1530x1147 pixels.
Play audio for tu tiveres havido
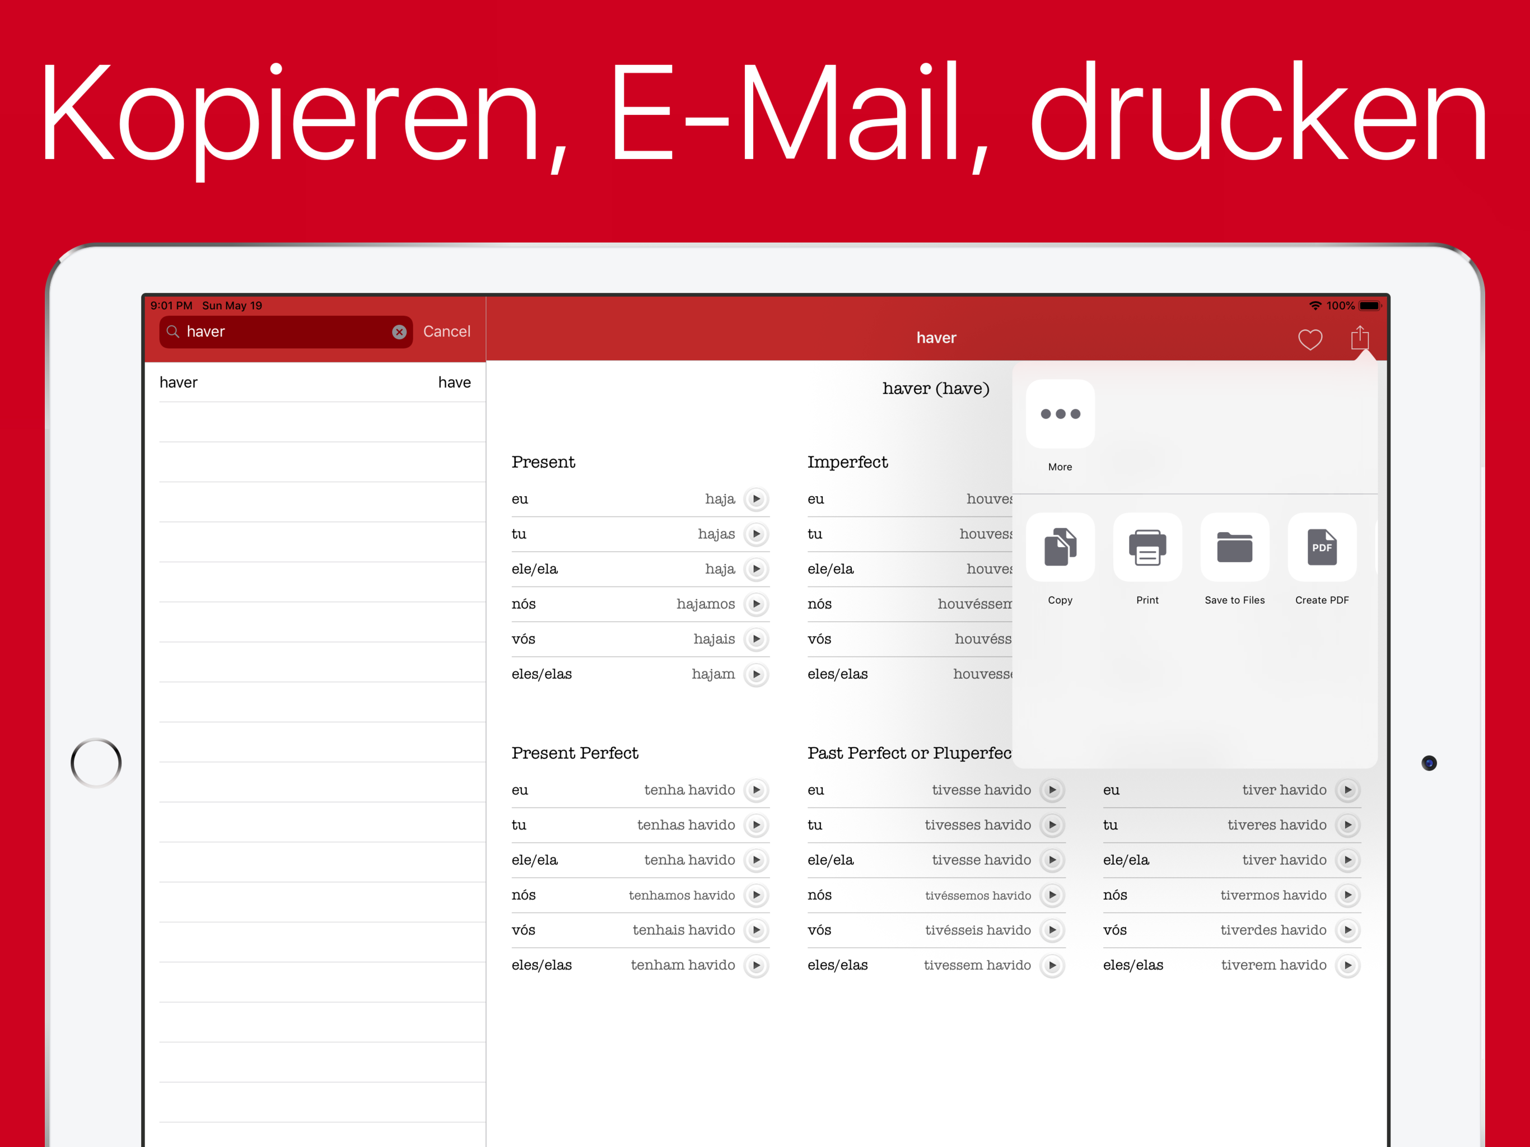click(x=1348, y=824)
